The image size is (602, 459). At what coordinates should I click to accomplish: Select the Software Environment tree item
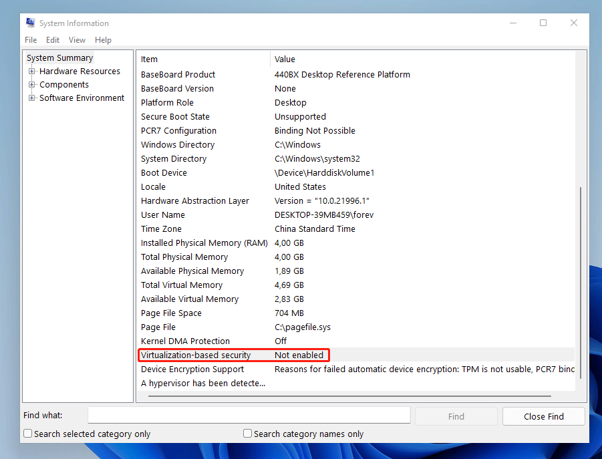click(x=82, y=98)
